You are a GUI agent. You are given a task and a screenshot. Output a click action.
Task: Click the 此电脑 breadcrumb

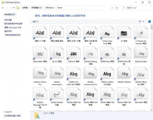[x=25, y=8]
